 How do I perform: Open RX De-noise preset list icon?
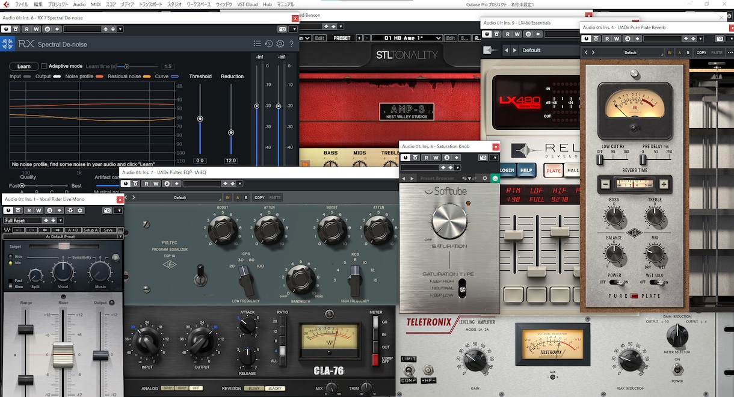tap(258, 44)
